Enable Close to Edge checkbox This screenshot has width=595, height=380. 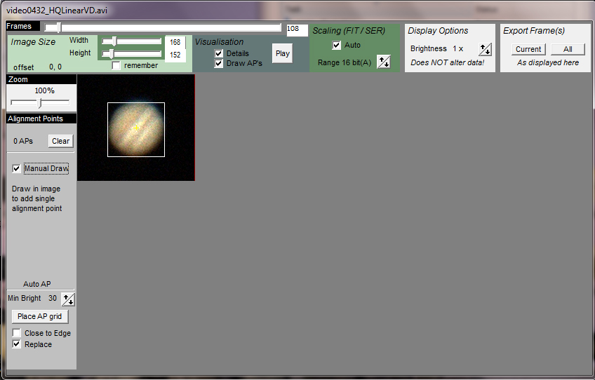(16, 333)
